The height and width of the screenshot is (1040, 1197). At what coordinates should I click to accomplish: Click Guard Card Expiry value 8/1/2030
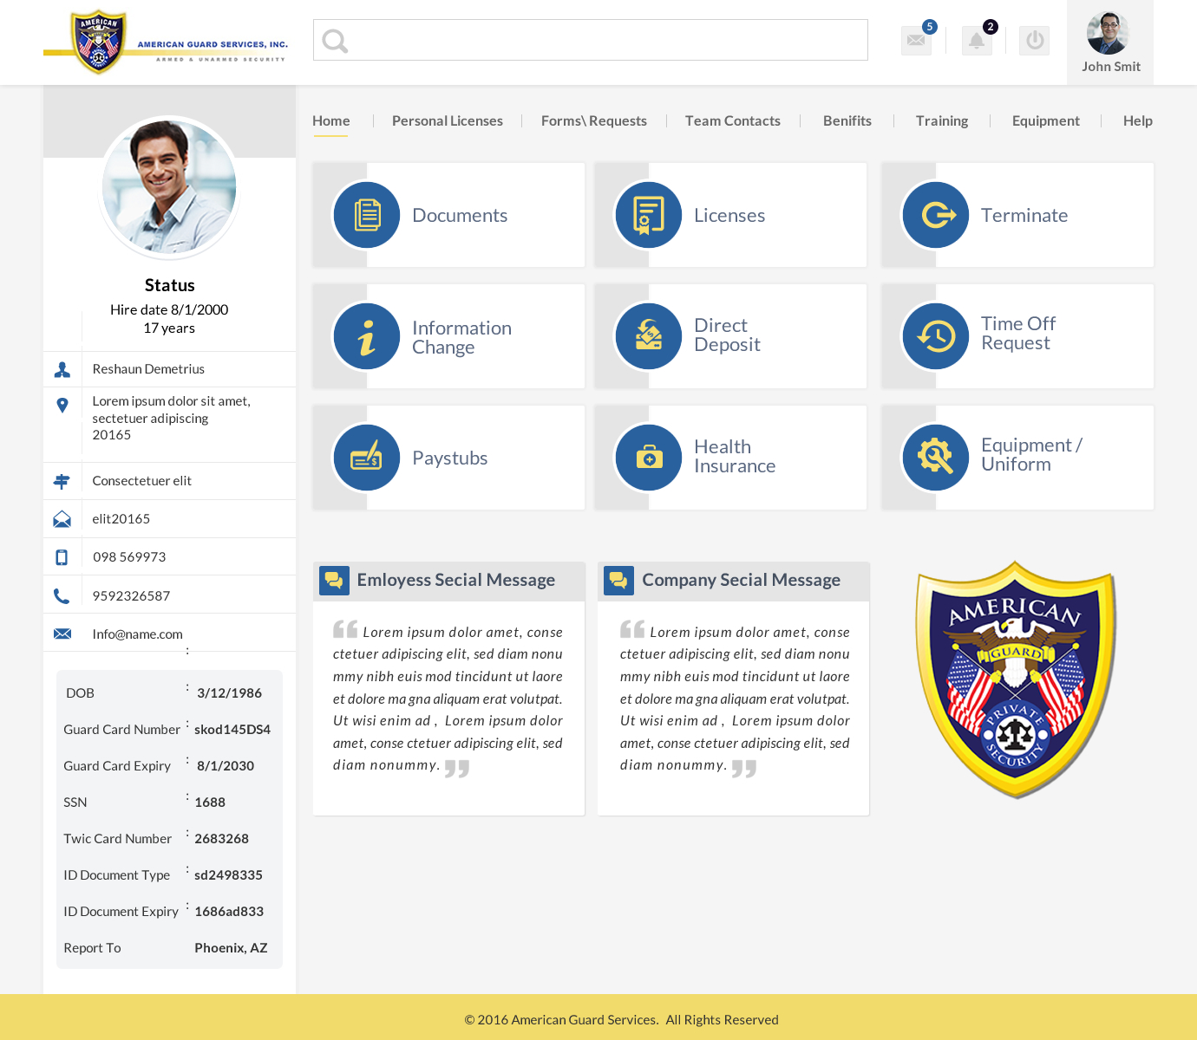point(226,766)
